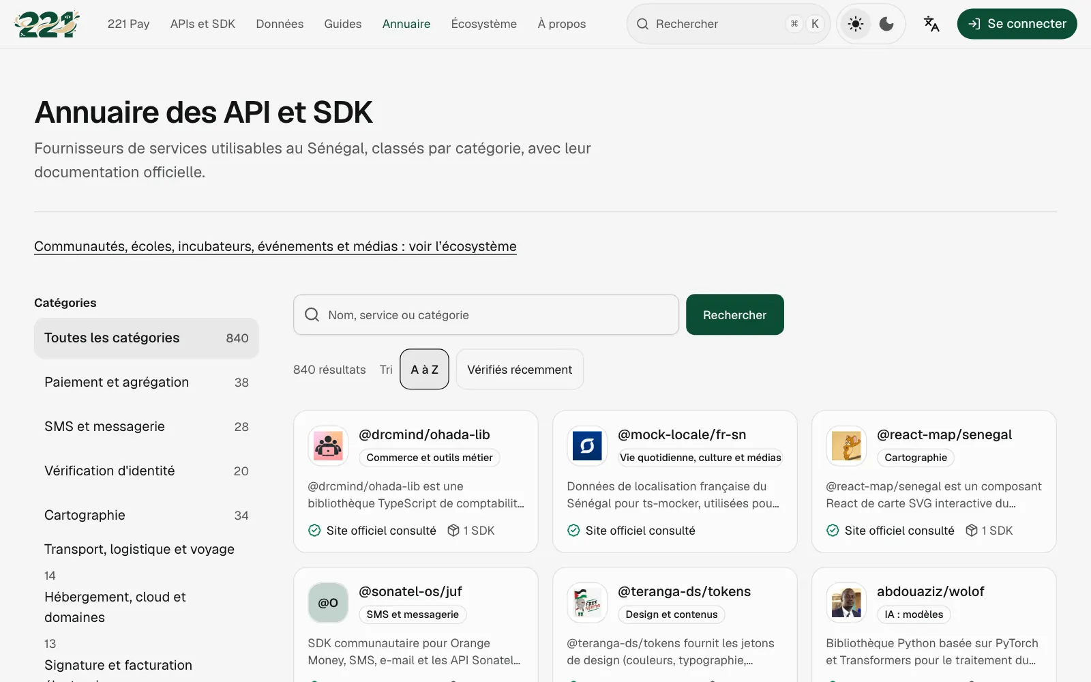Screen dimensions: 1091x682
Task: Open the Guides menu item
Action: (343, 24)
